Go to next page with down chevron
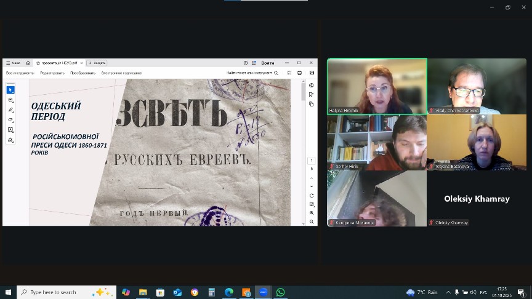 (x=312, y=186)
